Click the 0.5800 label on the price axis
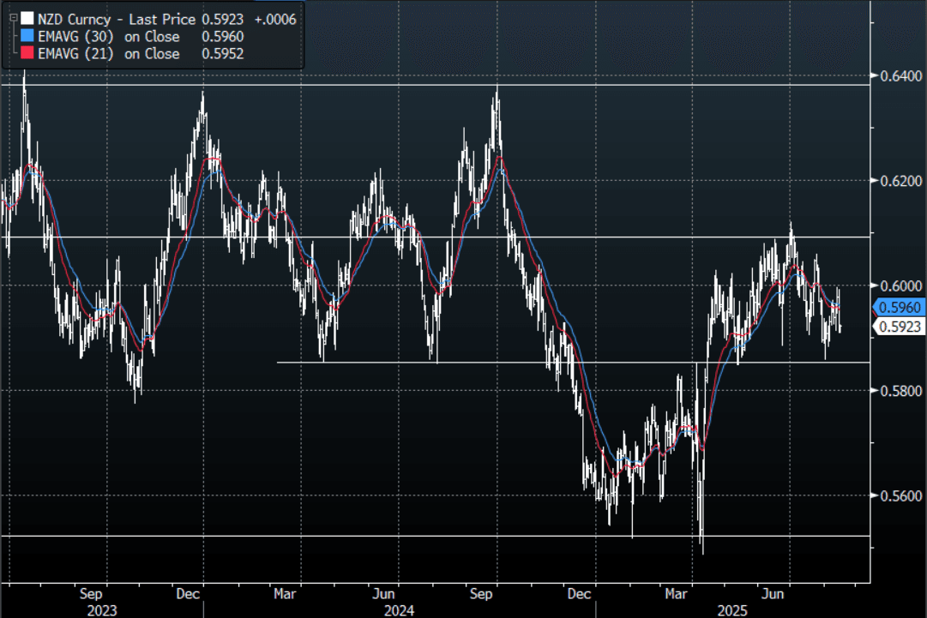The width and height of the screenshot is (927, 618). click(x=897, y=391)
